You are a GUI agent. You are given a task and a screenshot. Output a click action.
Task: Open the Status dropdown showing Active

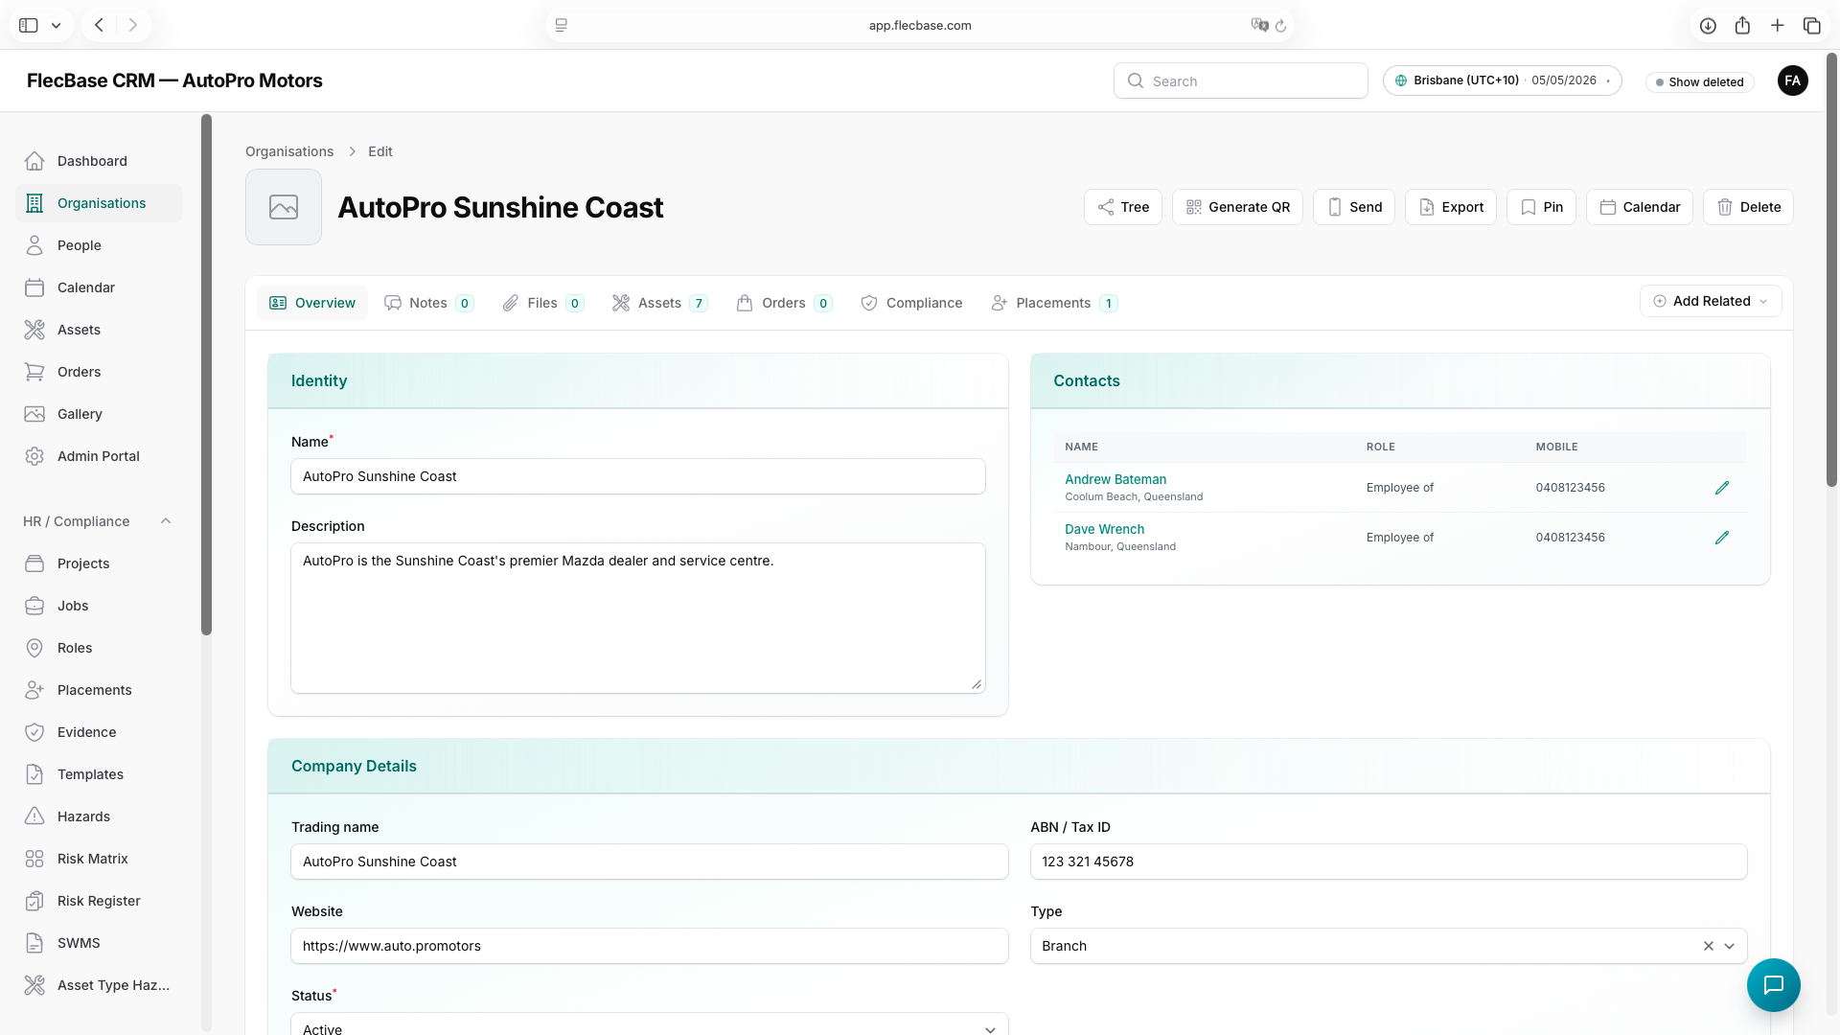click(x=650, y=1025)
